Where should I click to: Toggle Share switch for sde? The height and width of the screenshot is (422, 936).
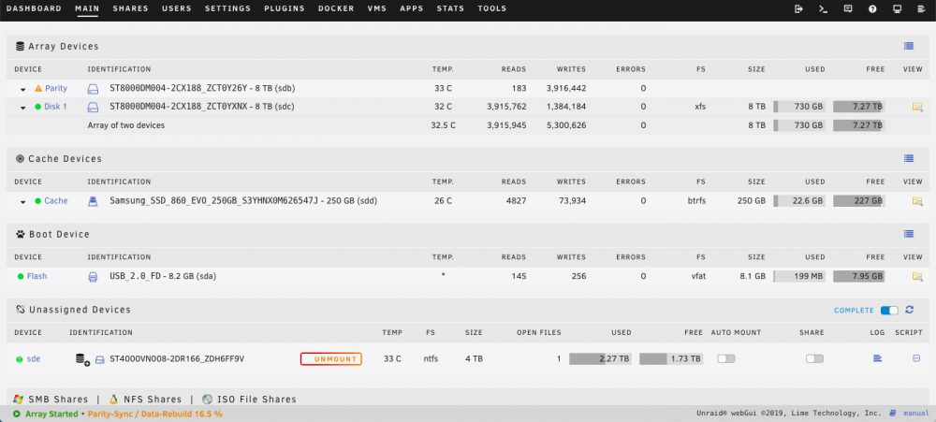click(814, 358)
